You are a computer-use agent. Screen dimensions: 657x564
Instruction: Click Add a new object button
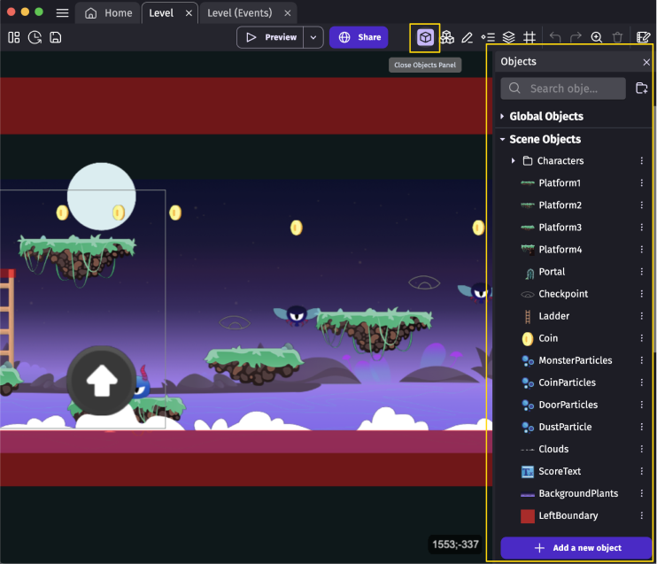(x=576, y=548)
